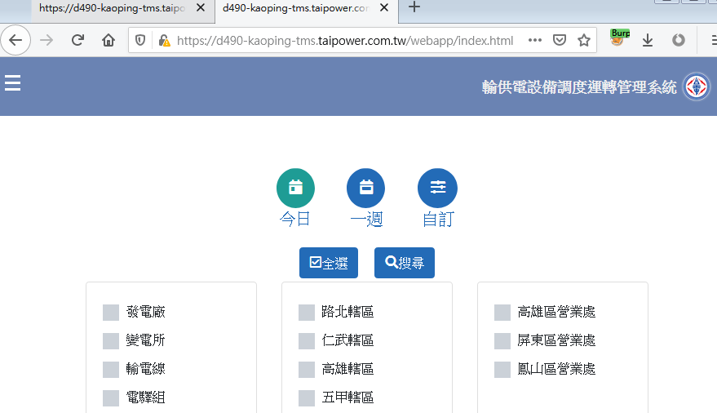Click the 全選 select all button
The width and height of the screenshot is (717, 413).
[x=329, y=263]
